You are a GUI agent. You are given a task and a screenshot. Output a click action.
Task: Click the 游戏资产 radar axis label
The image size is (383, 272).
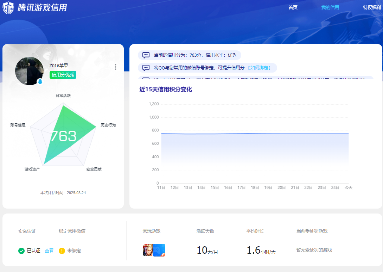pyautogui.click(x=32, y=169)
